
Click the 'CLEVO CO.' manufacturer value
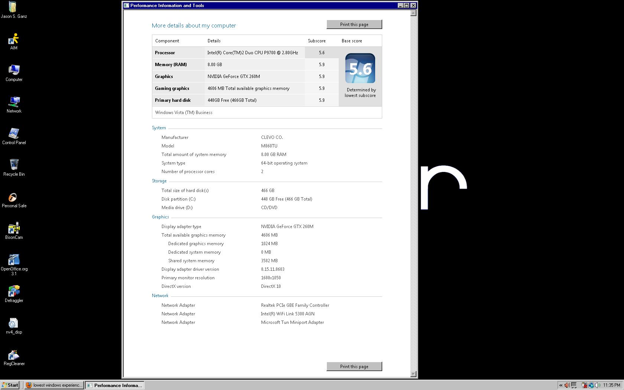click(x=272, y=137)
